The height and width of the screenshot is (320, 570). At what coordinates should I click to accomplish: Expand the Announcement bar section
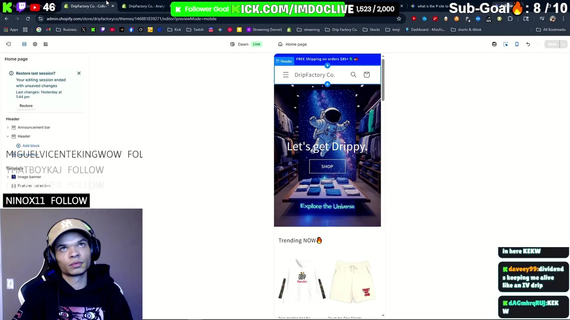(x=8, y=128)
